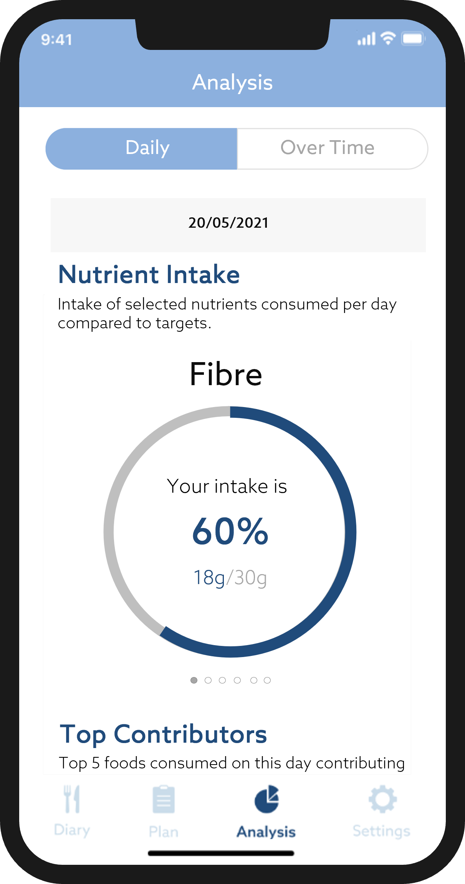Go to the Settings tab label
Screen dimensions: 465x884
382,831
